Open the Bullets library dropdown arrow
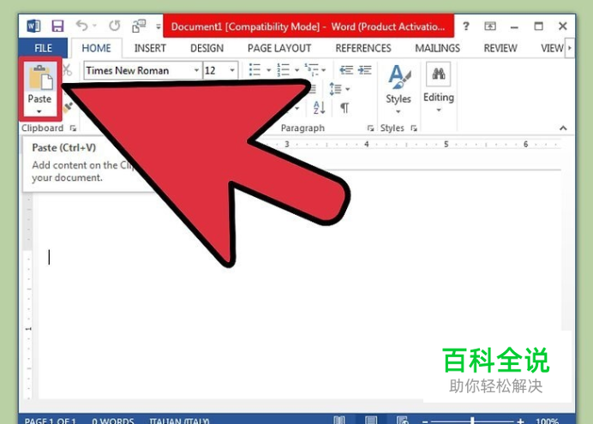The width and height of the screenshot is (593, 424). tap(268, 70)
